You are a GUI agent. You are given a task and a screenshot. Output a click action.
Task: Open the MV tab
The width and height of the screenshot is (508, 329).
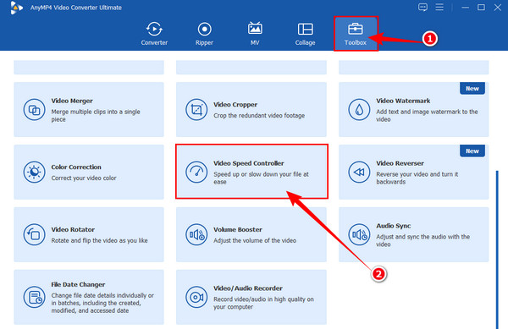pos(255,34)
